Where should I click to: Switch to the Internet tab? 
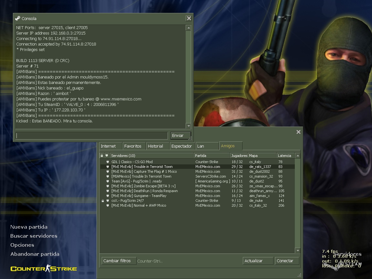[110, 146]
